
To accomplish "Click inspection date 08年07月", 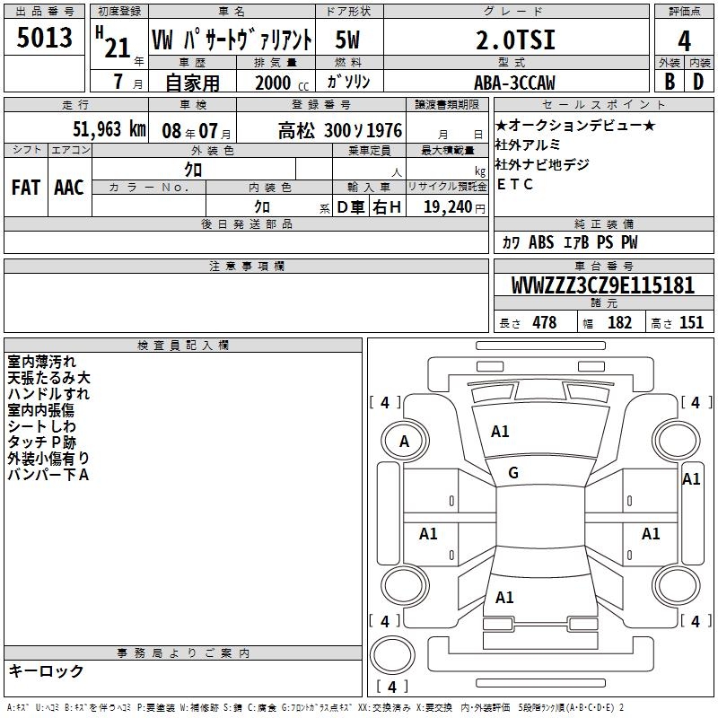I will point(197,131).
